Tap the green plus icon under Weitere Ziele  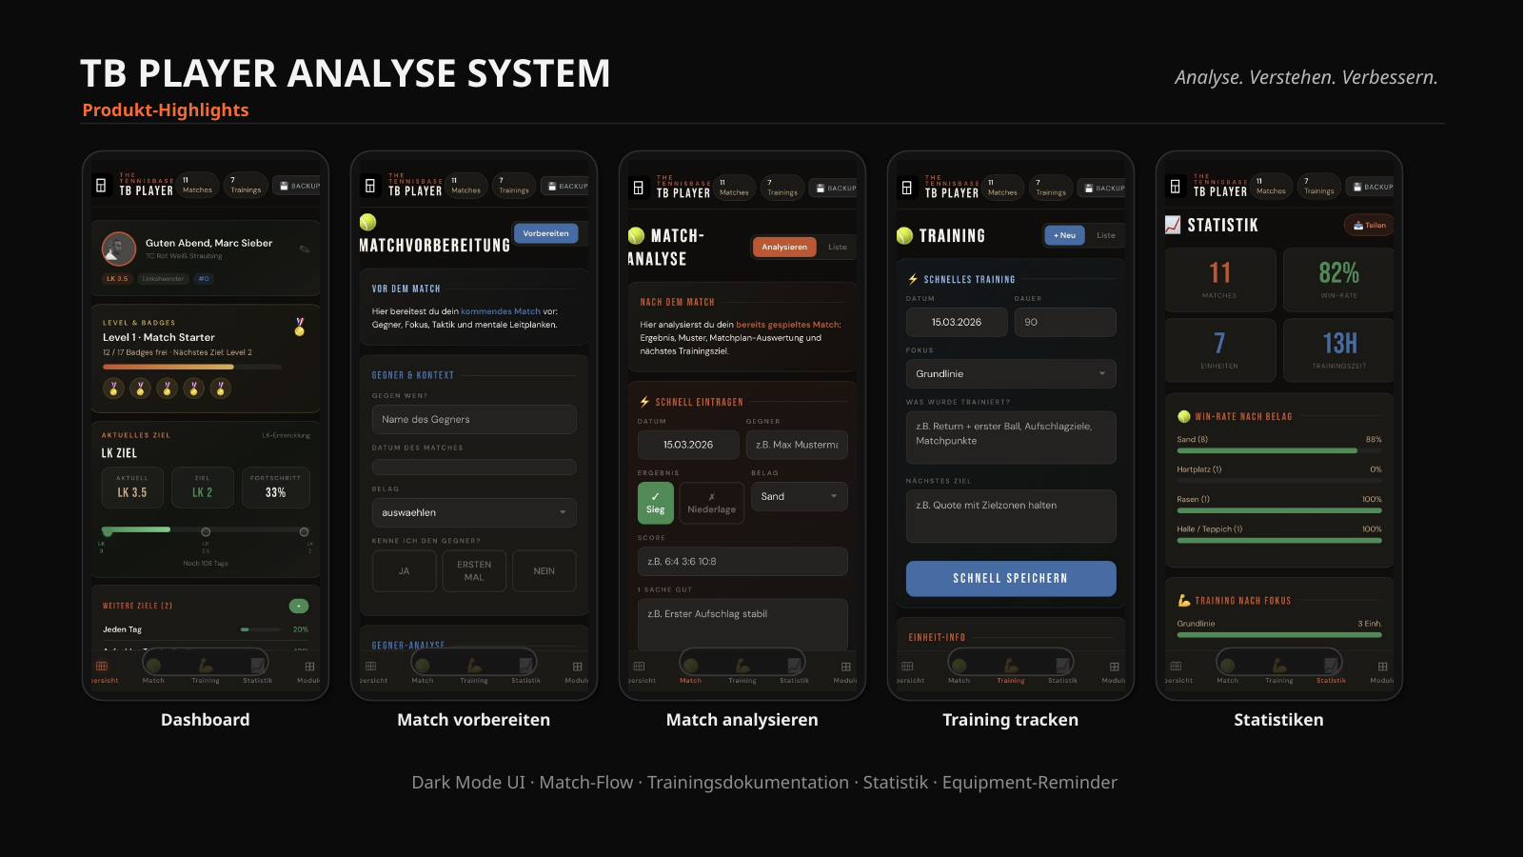298,607
